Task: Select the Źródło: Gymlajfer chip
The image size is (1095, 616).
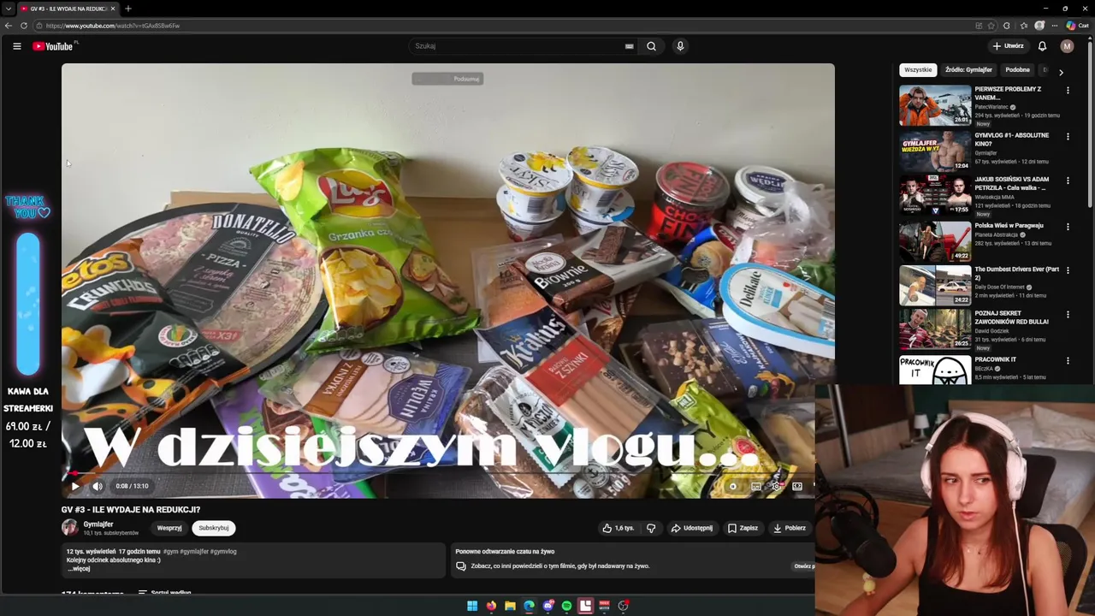Action: [968, 70]
